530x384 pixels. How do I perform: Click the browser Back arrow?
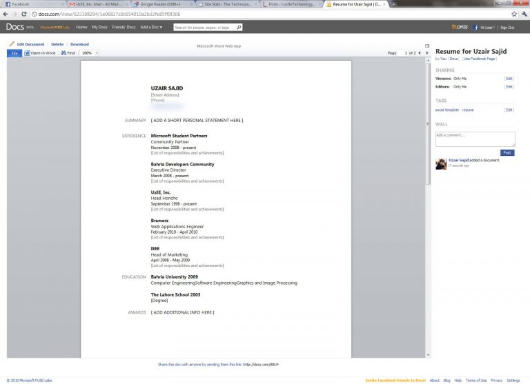click(x=6, y=14)
